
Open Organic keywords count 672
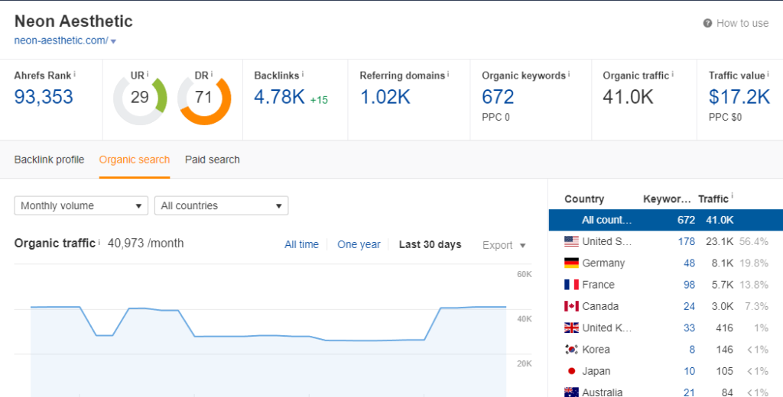click(498, 97)
